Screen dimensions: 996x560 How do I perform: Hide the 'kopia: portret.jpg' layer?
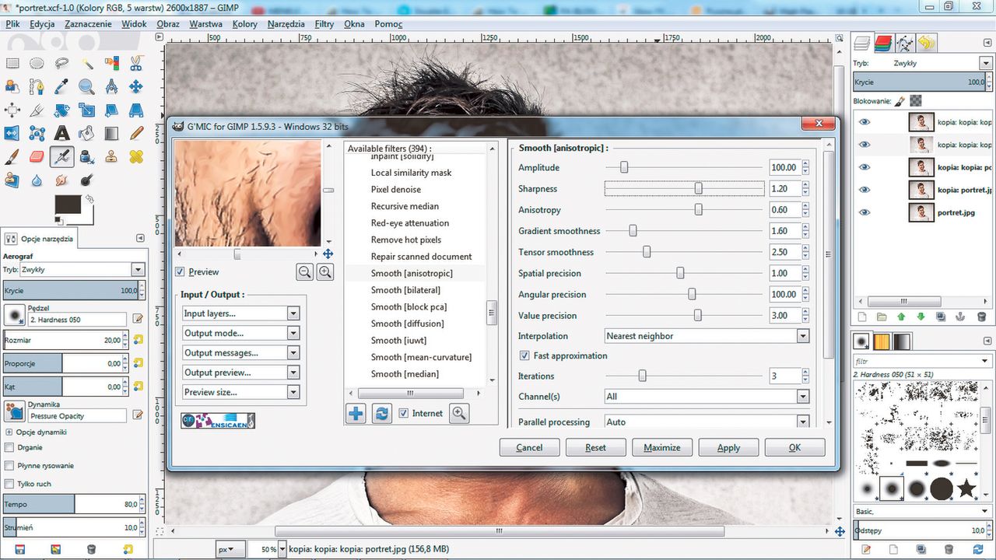tap(864, 190)
